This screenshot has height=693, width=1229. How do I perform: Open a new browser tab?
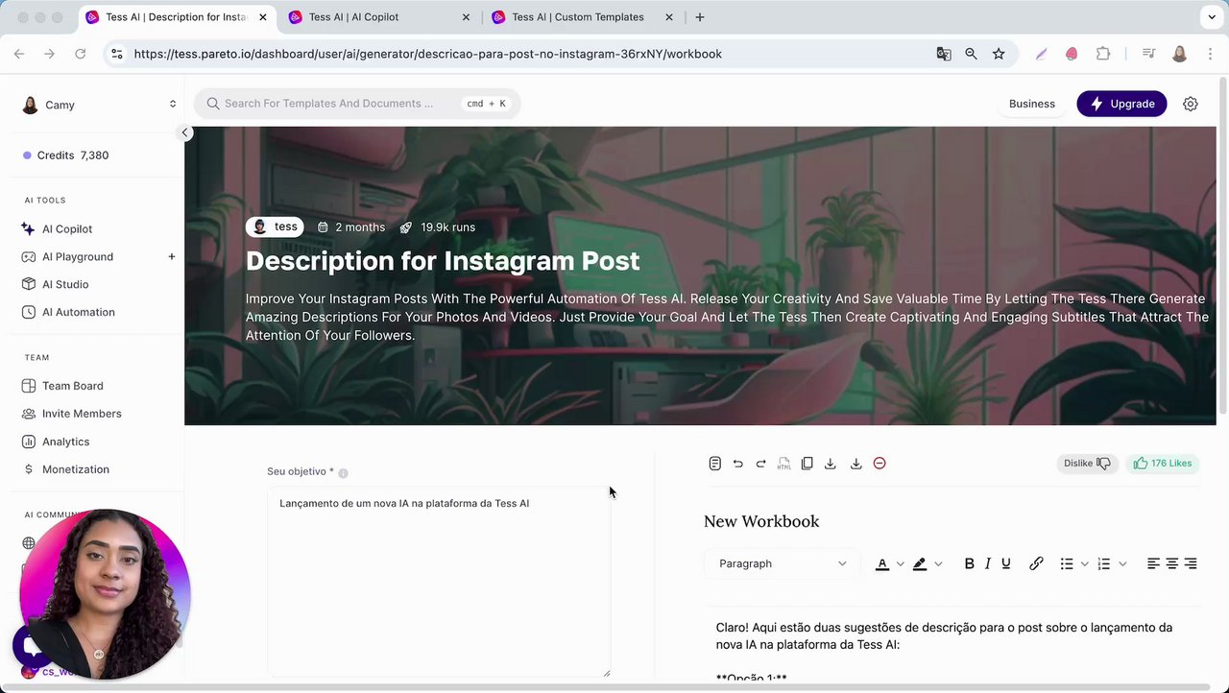point(699,17)
